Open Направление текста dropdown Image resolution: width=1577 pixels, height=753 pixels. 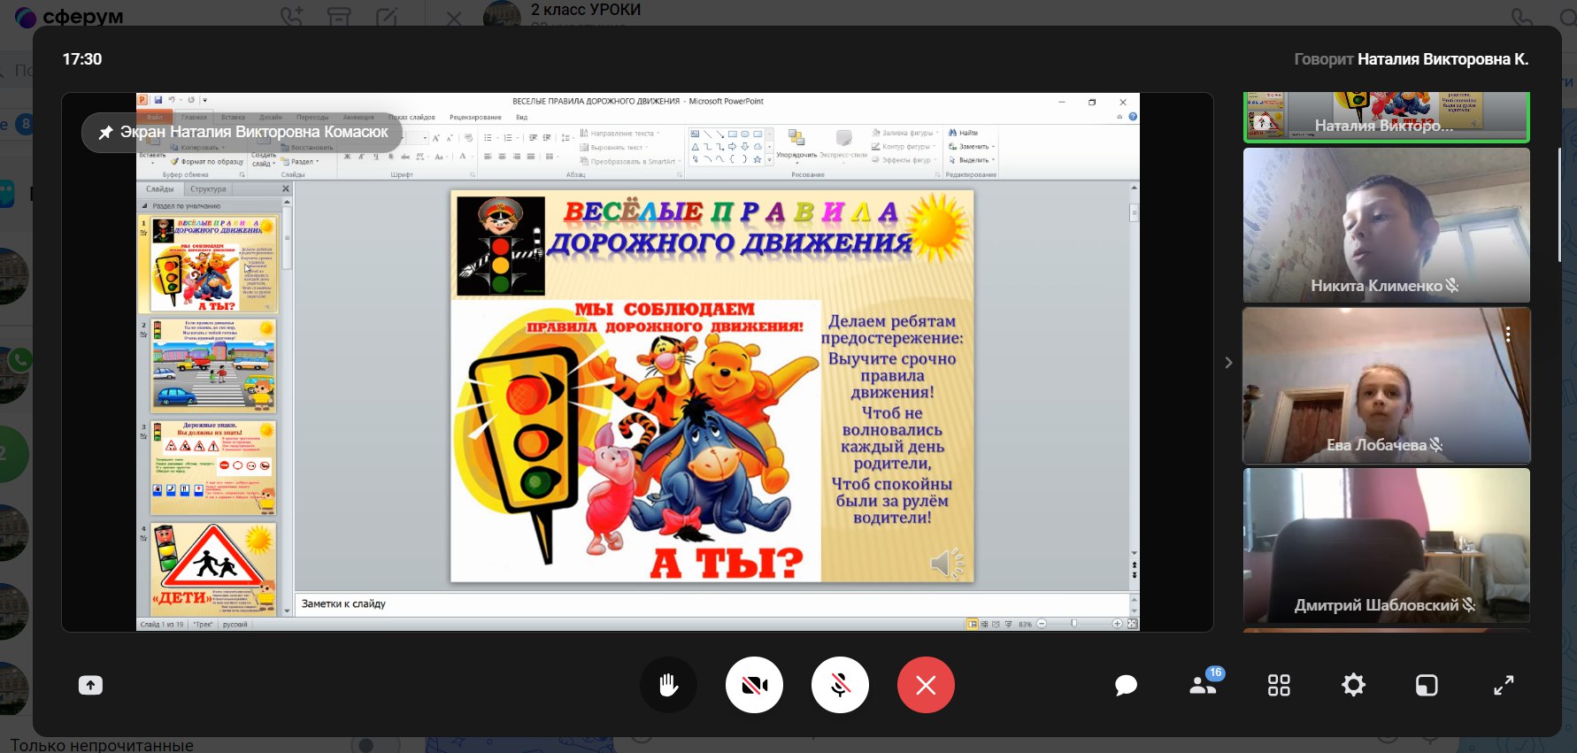coord(619,134)
